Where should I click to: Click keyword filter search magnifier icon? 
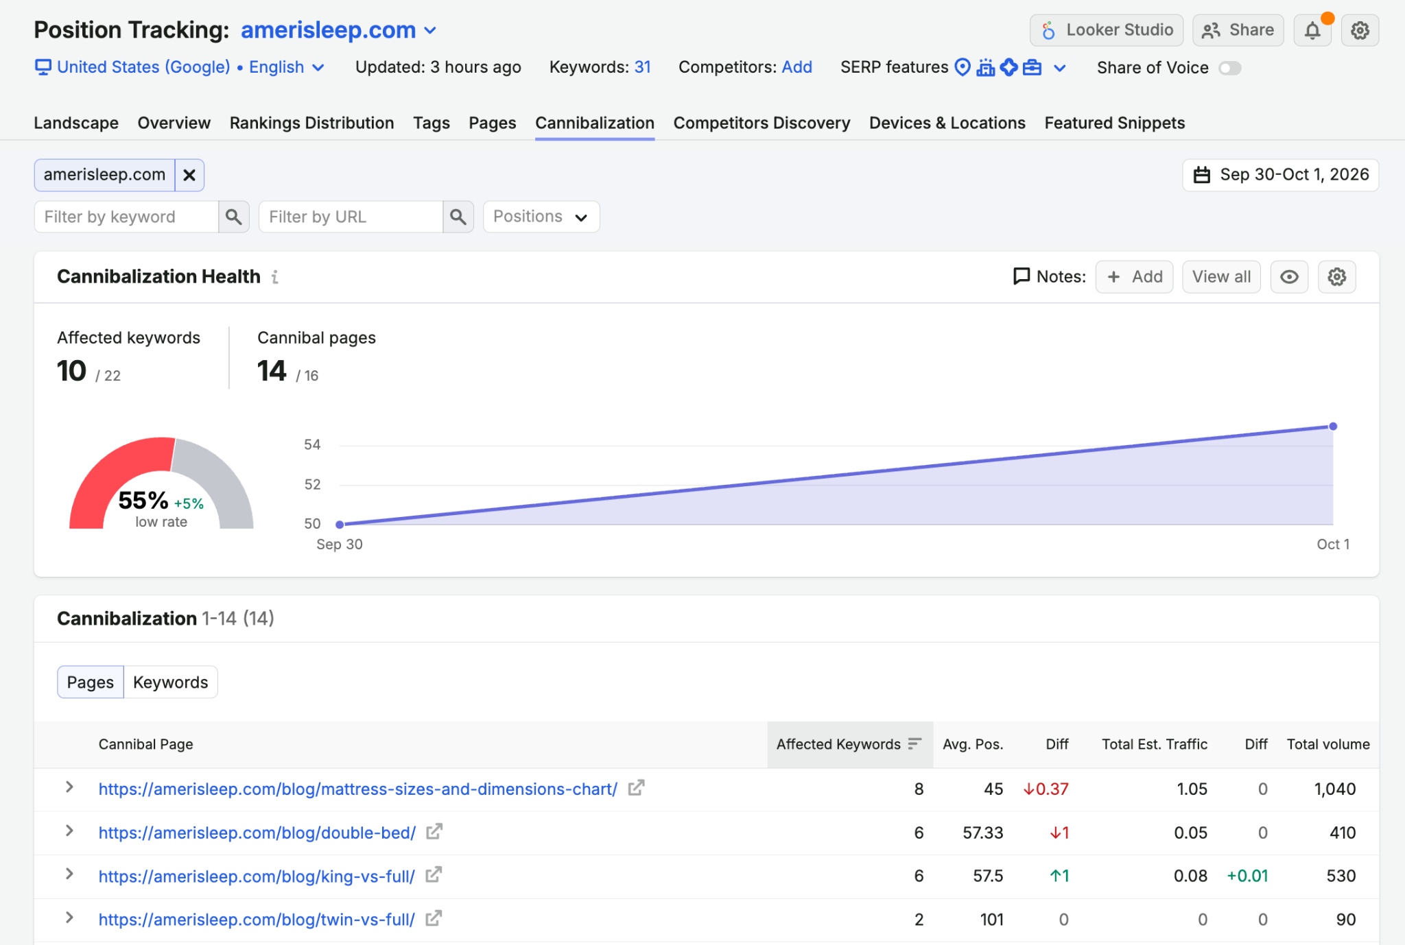[233, 217]
